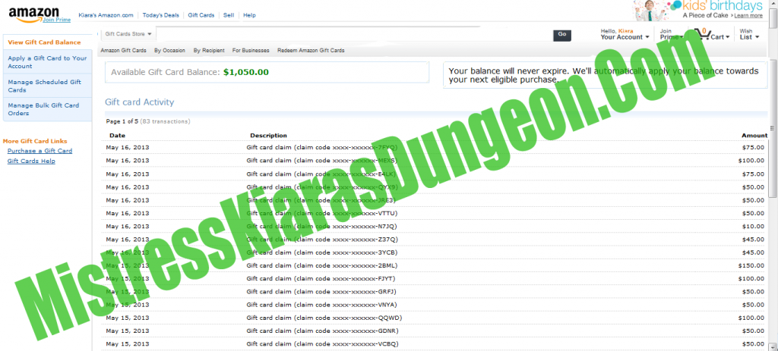Click the Description column header

coord(268,136)
